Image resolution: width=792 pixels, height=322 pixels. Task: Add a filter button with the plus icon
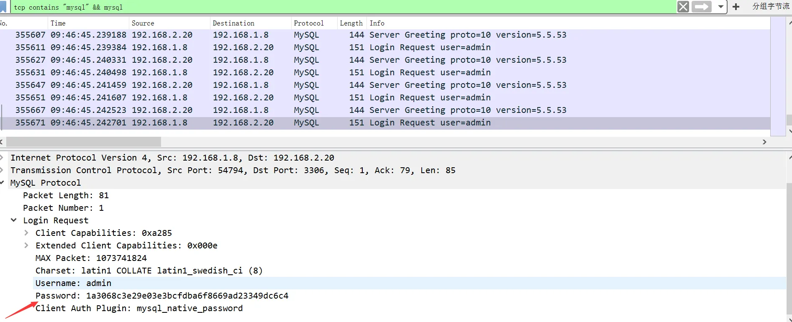coord(736,7)
